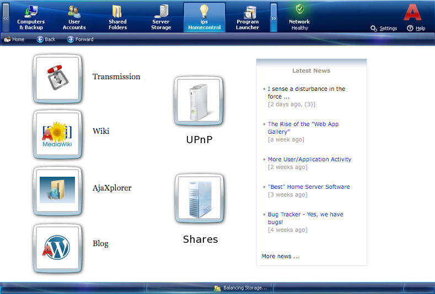Open the Transmission text label
Screen dimensions: 435x294
116,77
